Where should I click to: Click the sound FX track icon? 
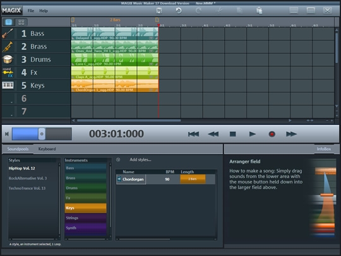(8, 73)
